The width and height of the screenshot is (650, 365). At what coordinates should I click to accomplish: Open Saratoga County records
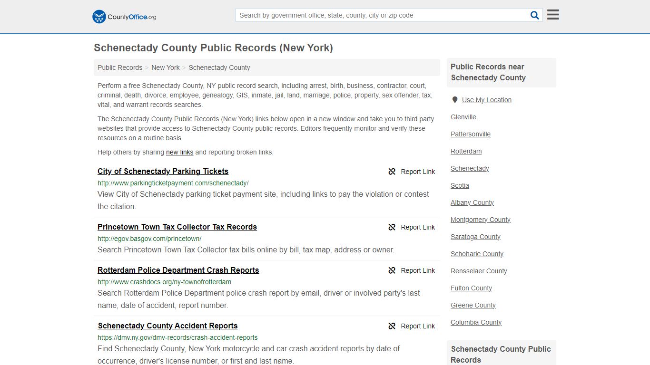(475, 237)
